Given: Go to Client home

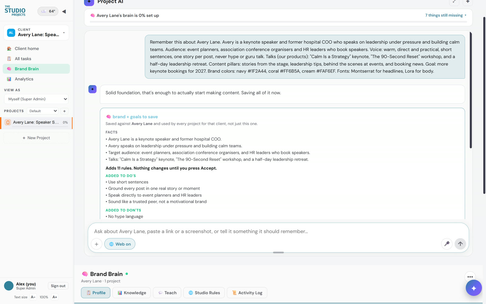Looking at the screenshot, I should point(36,49).
